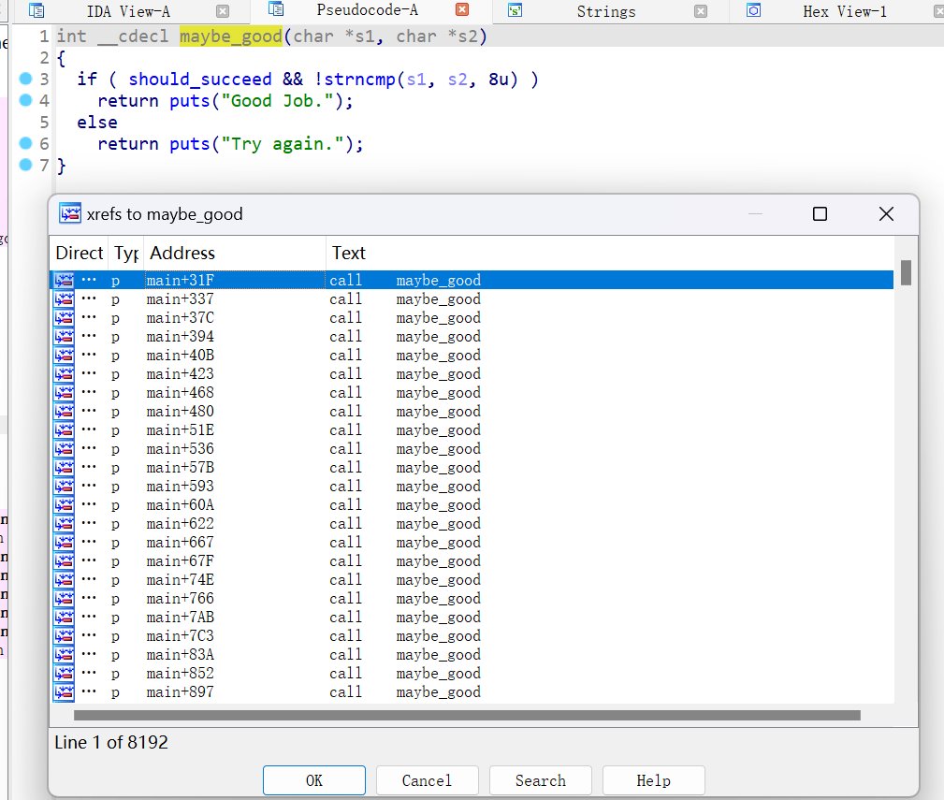Viewport: 944px width, 800px height.
Task: Open the Hex View-1 tab
Action: tap(844, 11)
